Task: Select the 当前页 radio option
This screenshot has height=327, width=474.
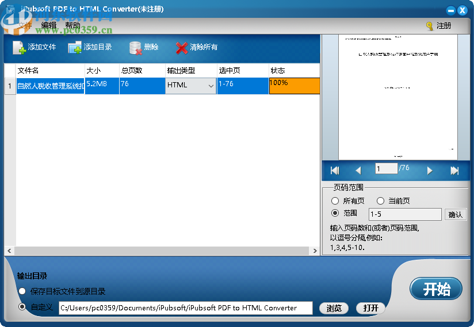Action: click(380, 201)
